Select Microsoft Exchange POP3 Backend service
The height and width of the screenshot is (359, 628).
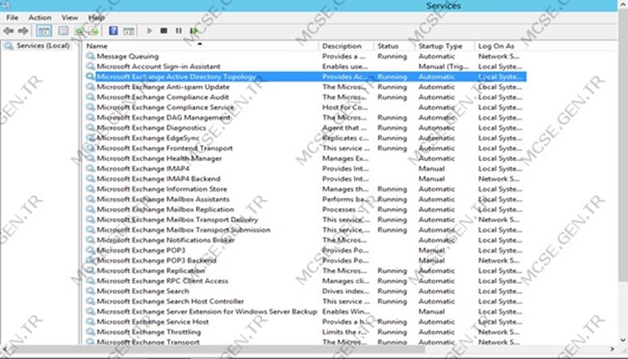157,260
